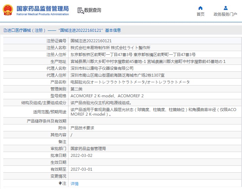
Task: Click the document icon before 进口医疗器械
Action: pyautogui.click(x=5, y=30)
